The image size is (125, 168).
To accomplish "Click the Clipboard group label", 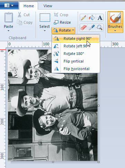I will (x=18, y=38).
